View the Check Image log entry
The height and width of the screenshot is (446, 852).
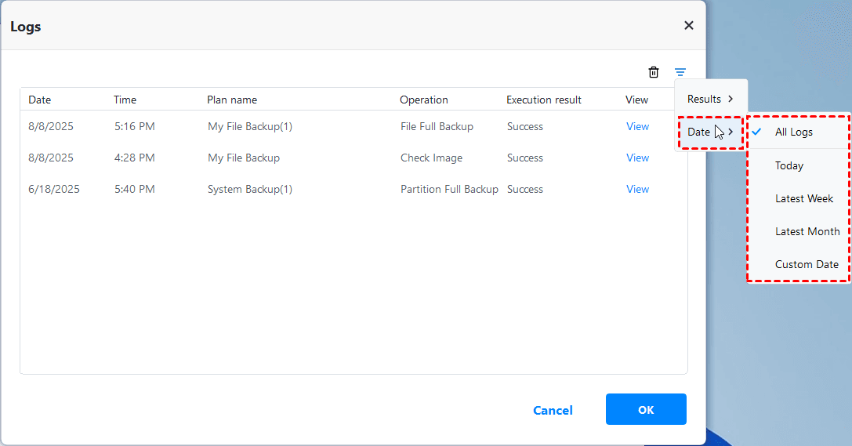tap(637, 158)
